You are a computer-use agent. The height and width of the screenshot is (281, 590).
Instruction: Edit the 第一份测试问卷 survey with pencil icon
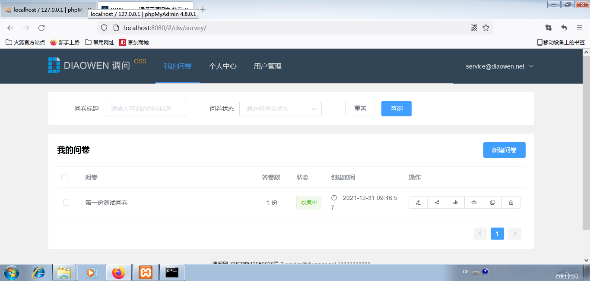pos(418,203)
